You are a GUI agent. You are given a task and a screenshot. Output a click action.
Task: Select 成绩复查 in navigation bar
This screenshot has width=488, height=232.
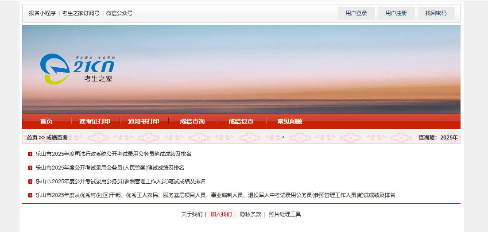click(x=241, y=122)
